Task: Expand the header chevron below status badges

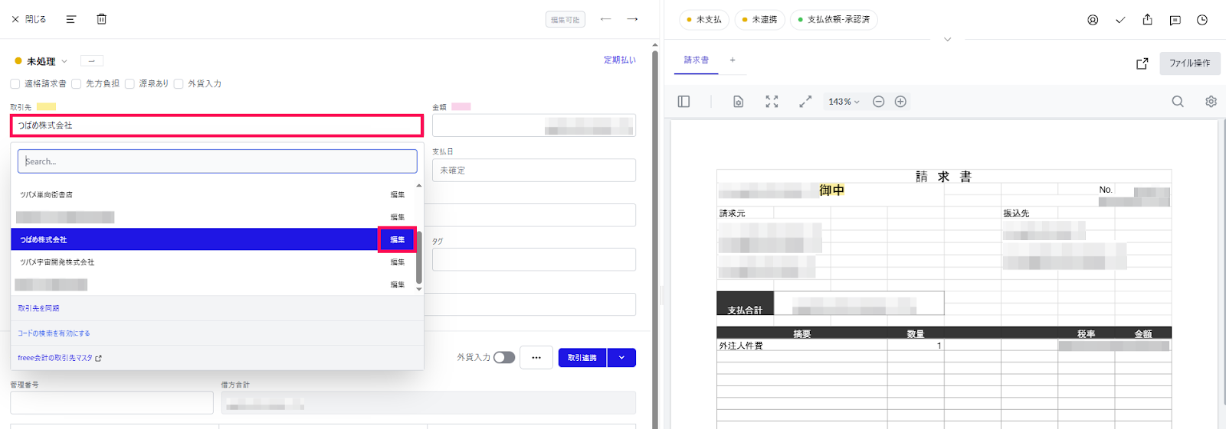Action: [947, 39]
